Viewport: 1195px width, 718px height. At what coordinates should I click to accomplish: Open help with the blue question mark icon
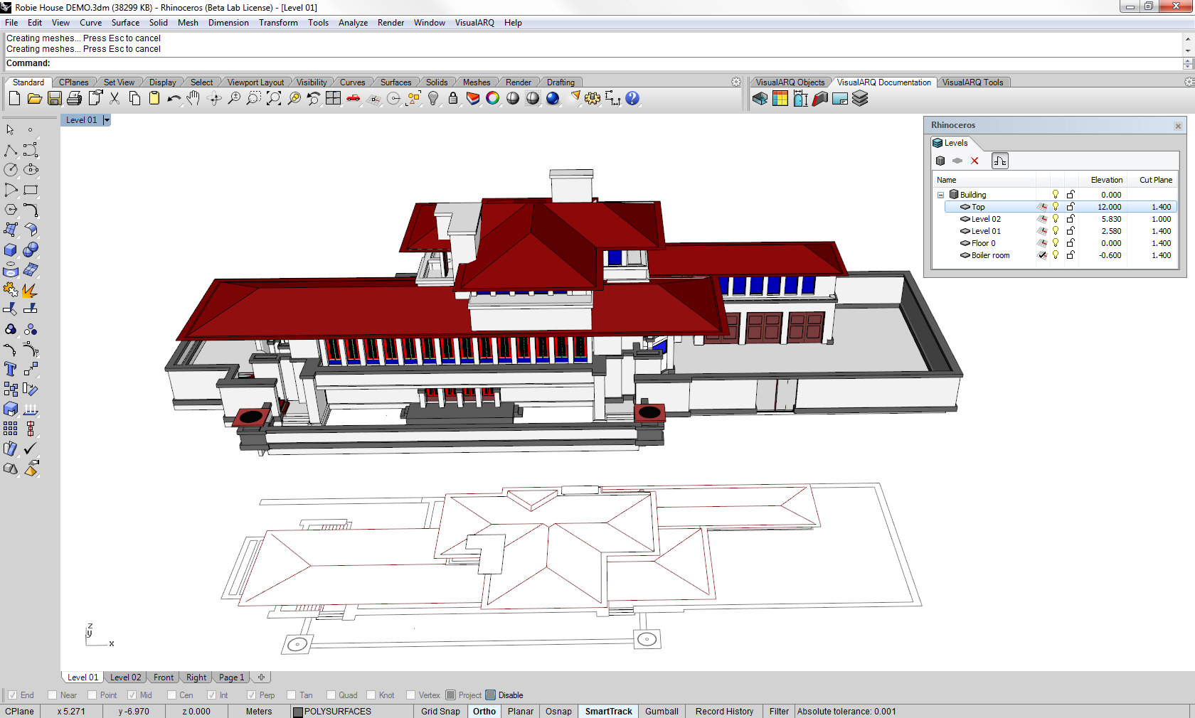(632, 99)
